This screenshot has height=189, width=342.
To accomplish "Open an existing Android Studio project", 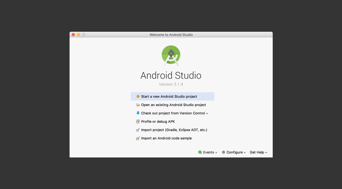I will pyautogui.click(x=173, y=105).
